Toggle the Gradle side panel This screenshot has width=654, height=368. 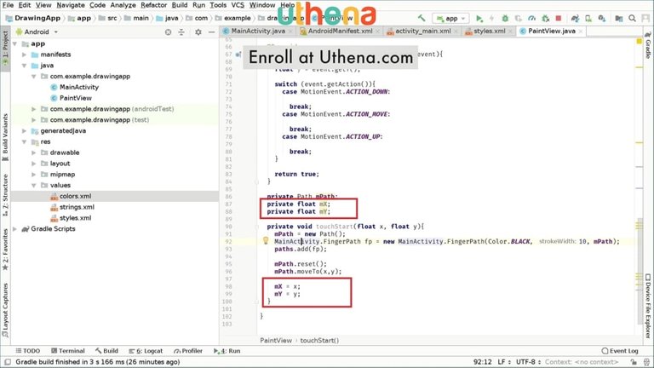point(648,44)
